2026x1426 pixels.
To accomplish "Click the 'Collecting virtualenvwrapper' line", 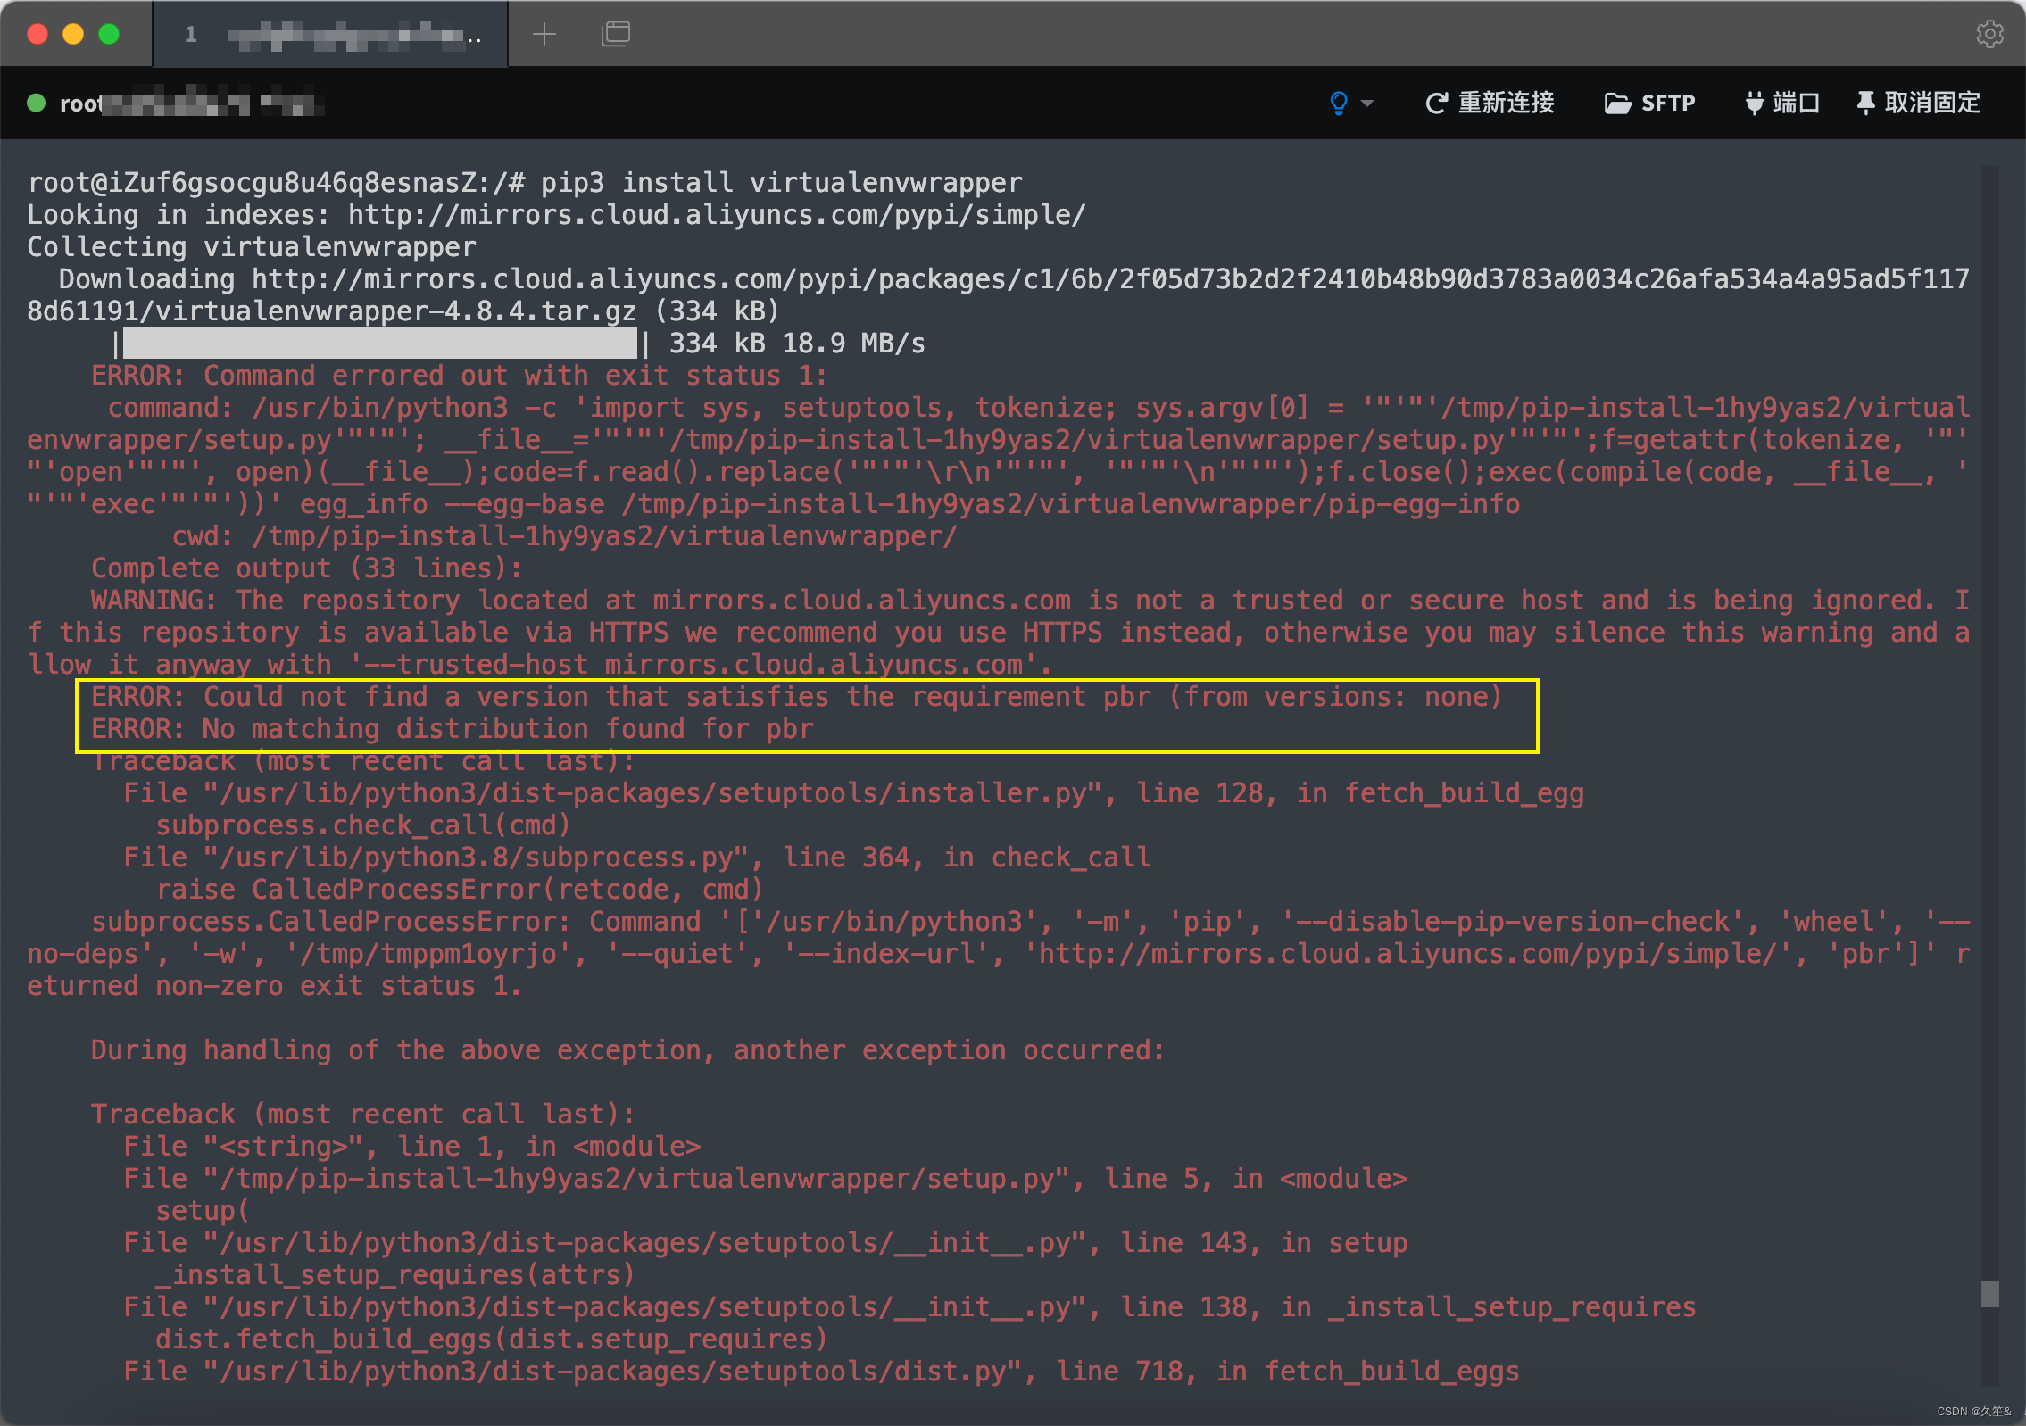I will [x=252, y=246].
